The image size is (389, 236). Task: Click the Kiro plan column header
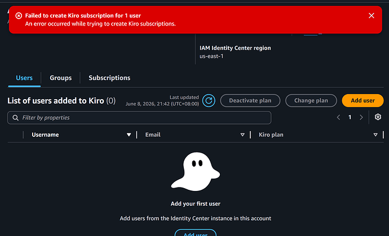pyautogui.click(x=271, y=135)
